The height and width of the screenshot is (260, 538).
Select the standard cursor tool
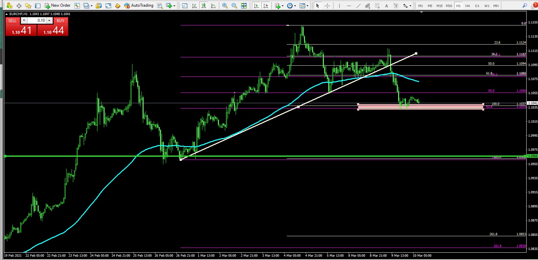318,6
